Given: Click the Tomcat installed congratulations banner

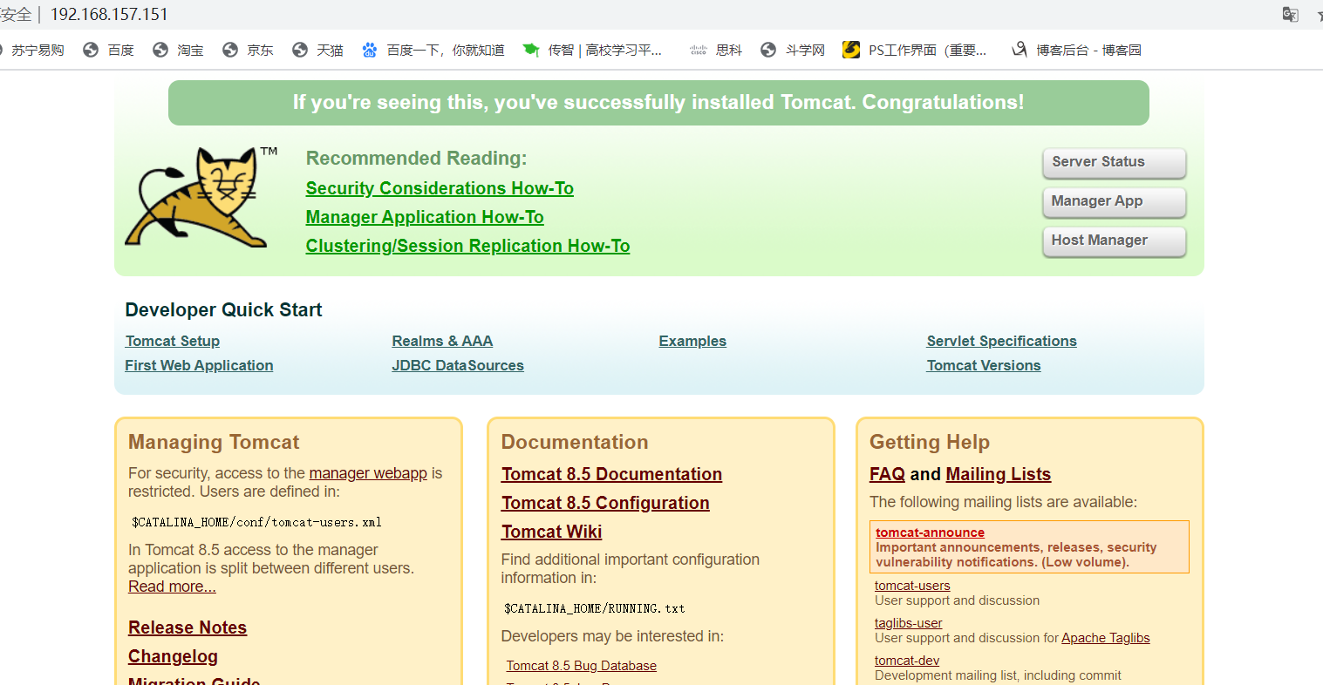Looking at the screenshot, I should coord(658,103).
